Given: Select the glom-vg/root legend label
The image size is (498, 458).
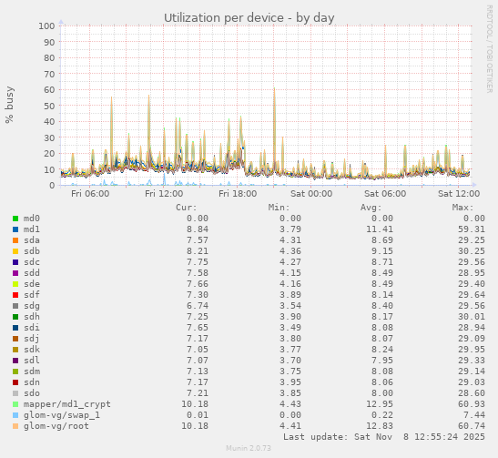Looking at the screenshot, I should (56, 426).
